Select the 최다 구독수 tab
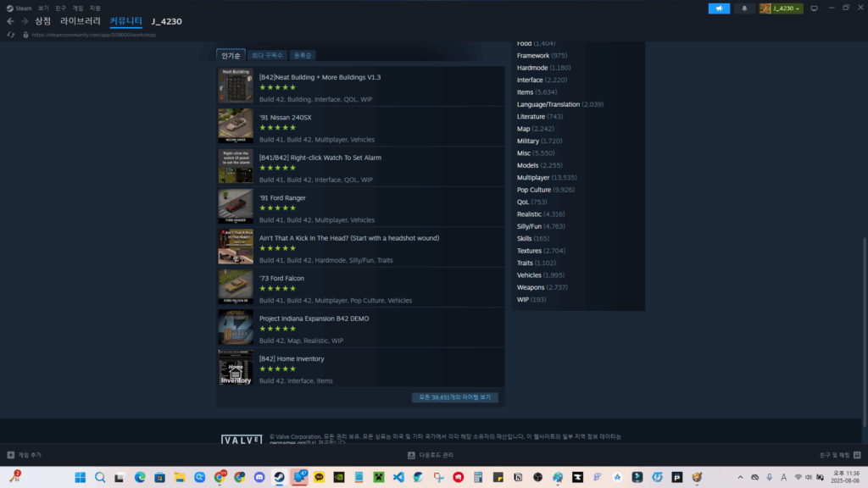Viewport: 868px width, 488px height. coord(267,55)
